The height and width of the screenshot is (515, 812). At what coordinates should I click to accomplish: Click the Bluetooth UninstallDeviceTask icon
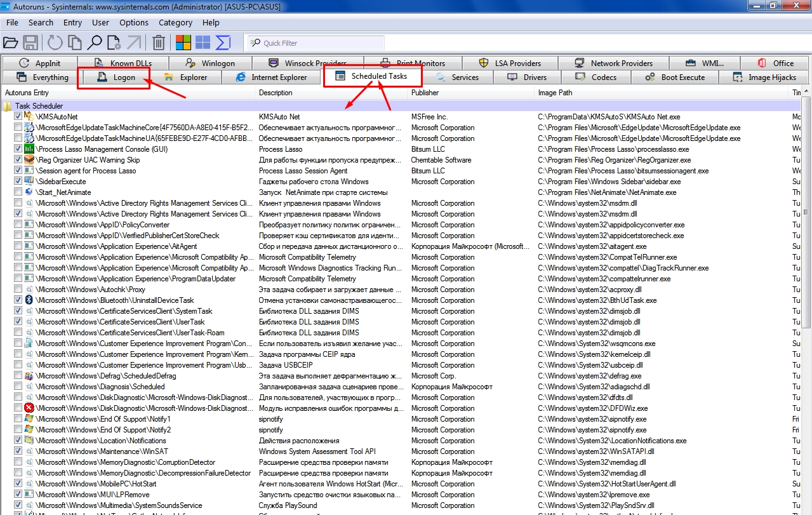coord(29,300)
